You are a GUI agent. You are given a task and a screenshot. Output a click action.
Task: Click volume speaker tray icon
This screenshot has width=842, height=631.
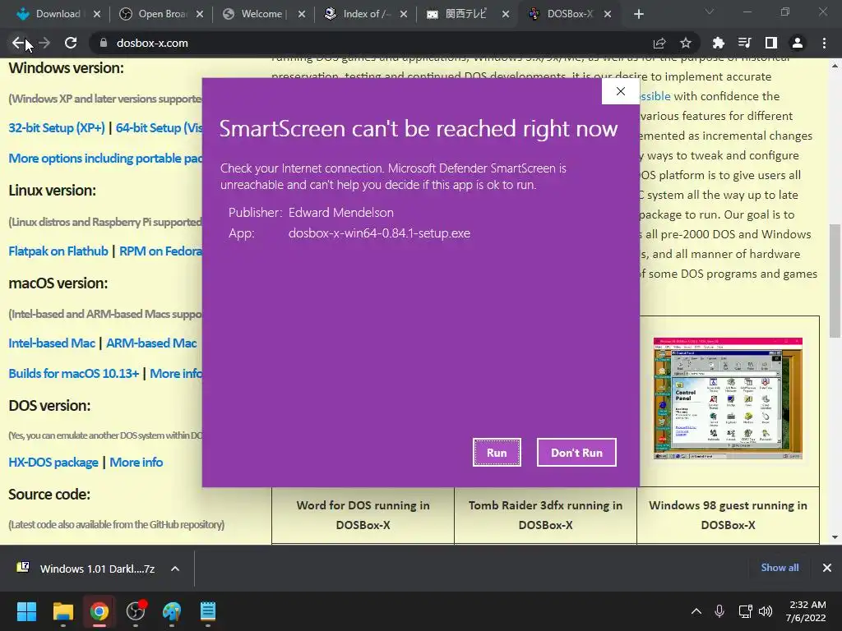click(x=766, y=611)
